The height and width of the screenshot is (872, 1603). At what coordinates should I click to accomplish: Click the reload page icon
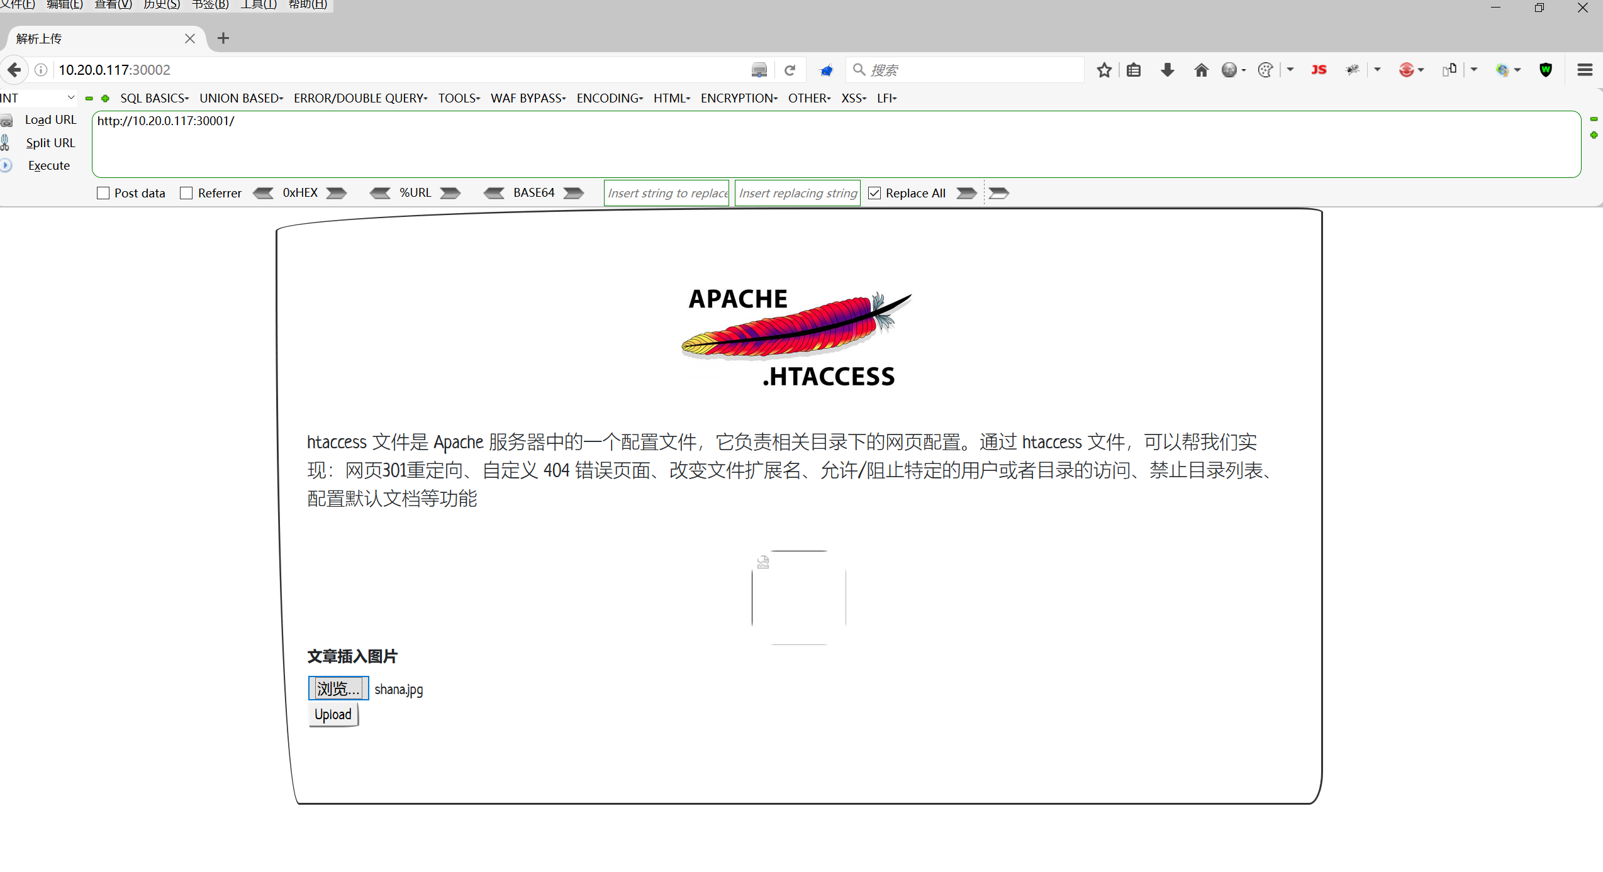tap(790, 70)
